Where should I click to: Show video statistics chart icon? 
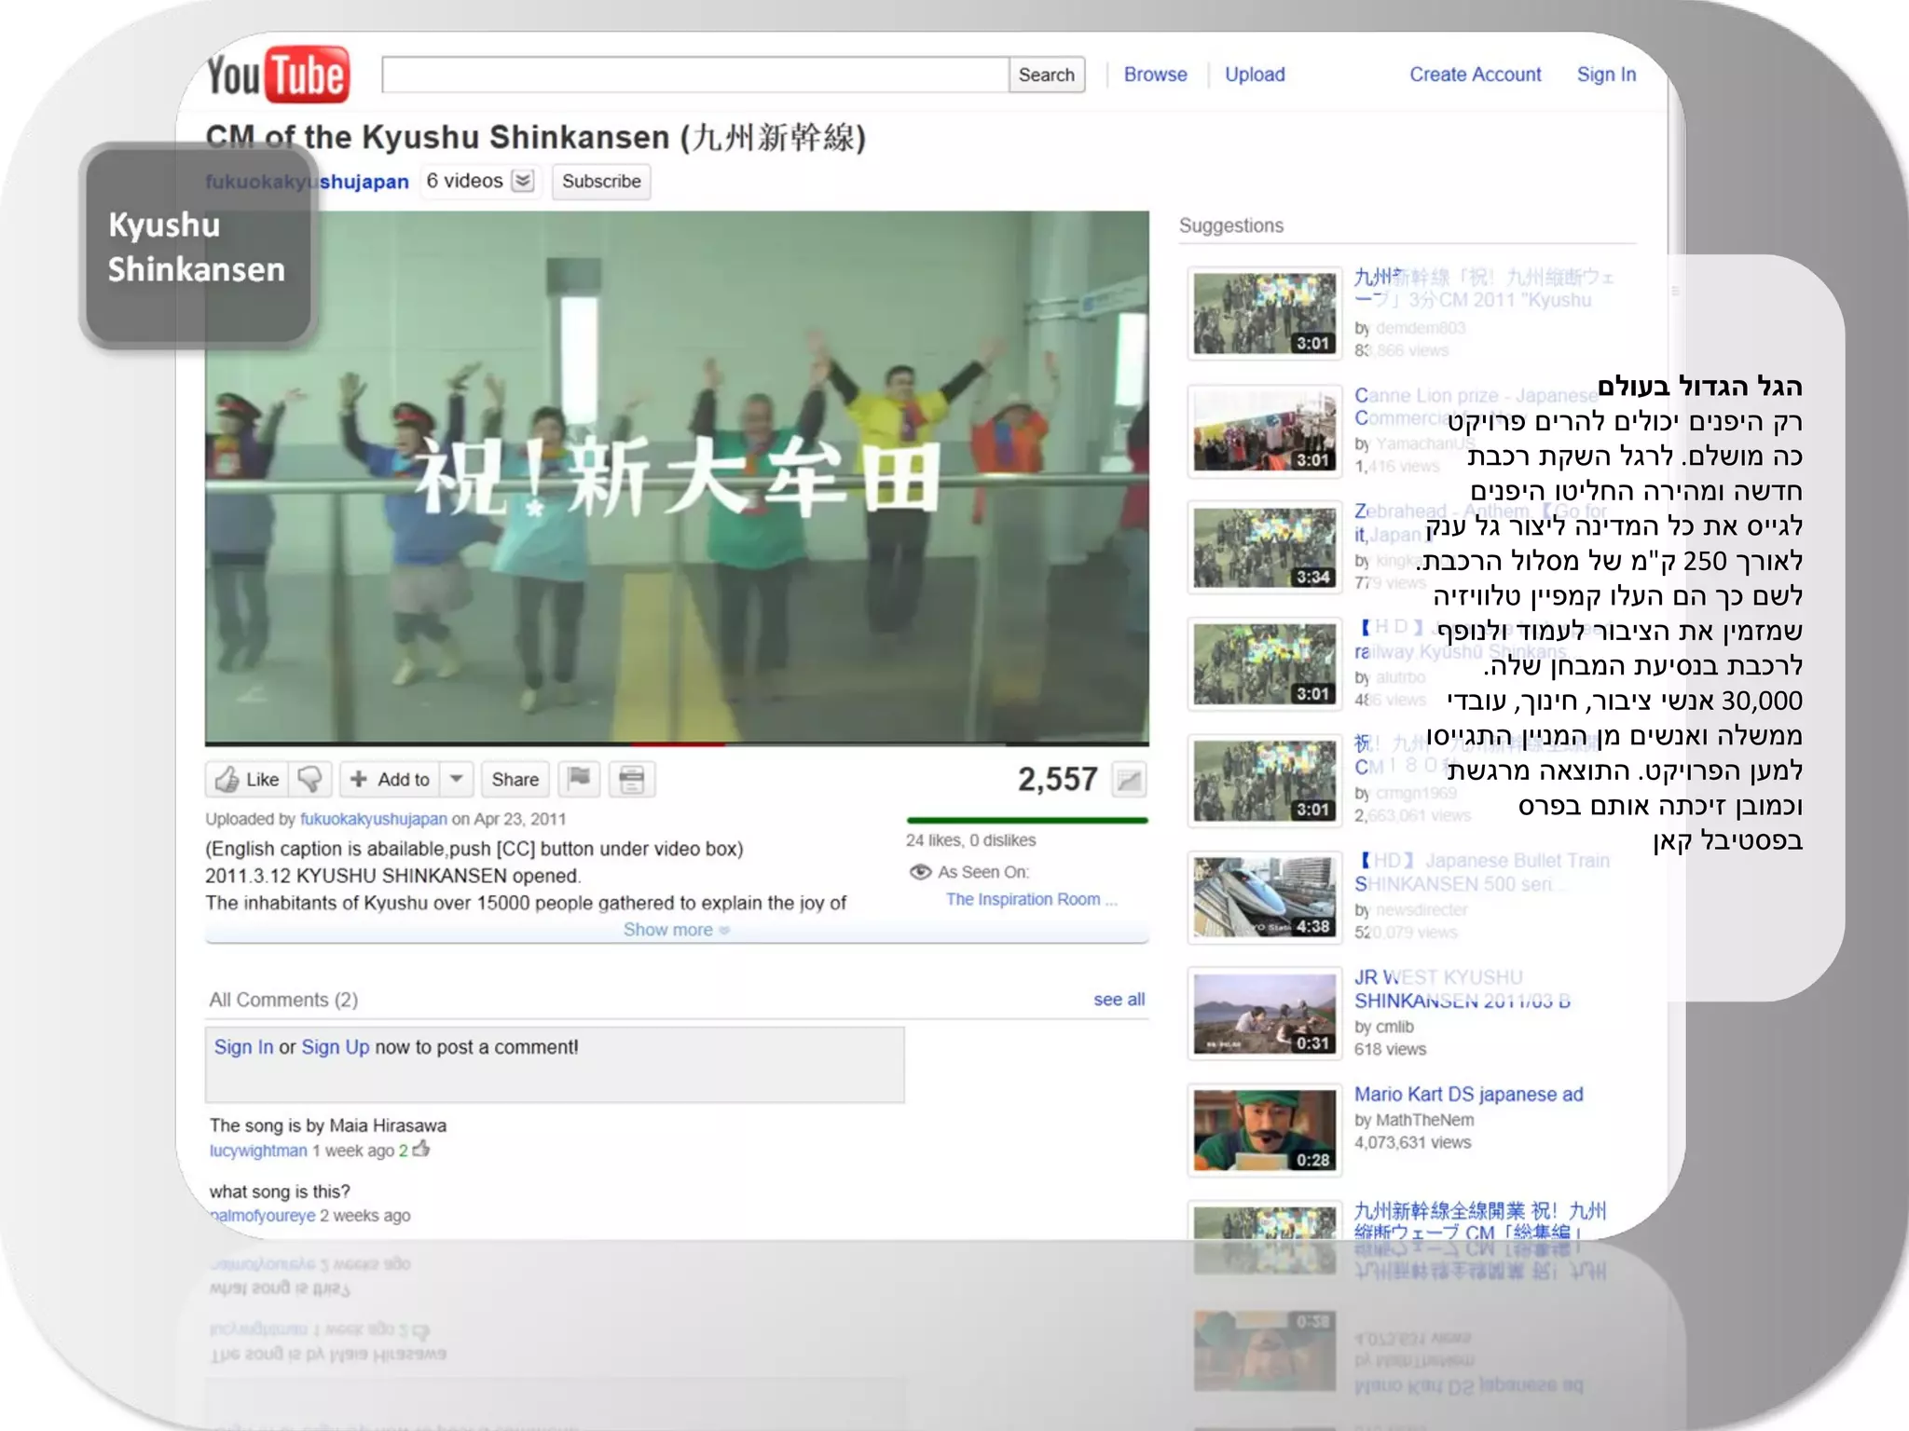coord(1129,780)
